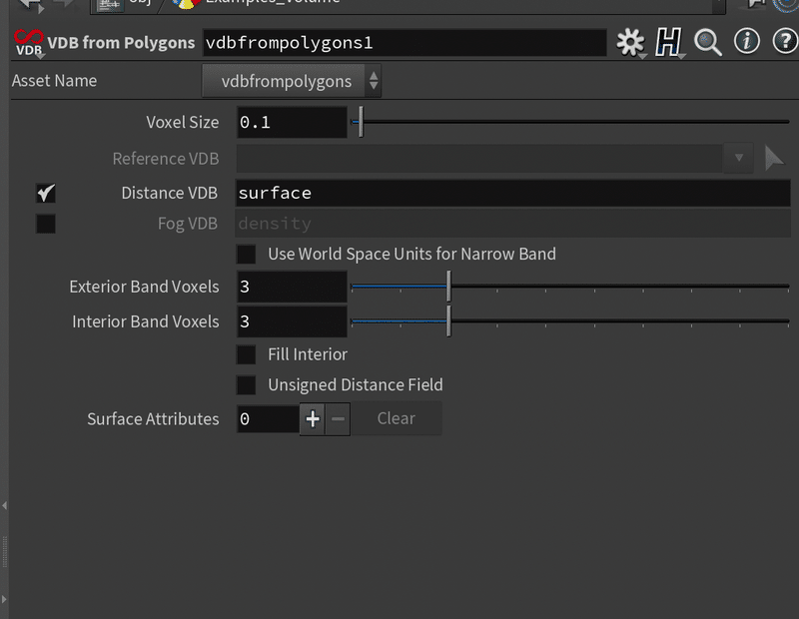Open the node help question mark icon

[x=783, y=42]
